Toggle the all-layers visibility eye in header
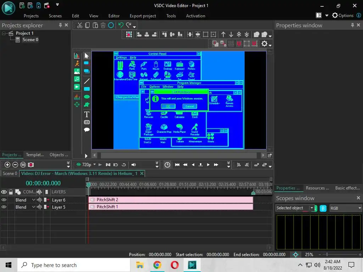This screenshot has height=272, width=363. tap(4, 192)
